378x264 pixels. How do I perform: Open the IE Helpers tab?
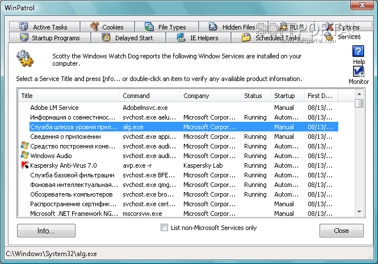tap(199, 38)
